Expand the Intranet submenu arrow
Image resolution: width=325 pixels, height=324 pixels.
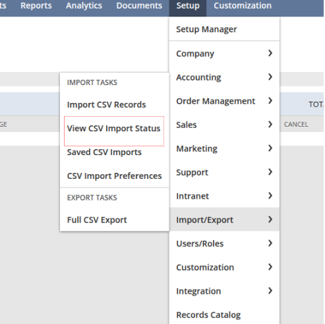(270, 195)
